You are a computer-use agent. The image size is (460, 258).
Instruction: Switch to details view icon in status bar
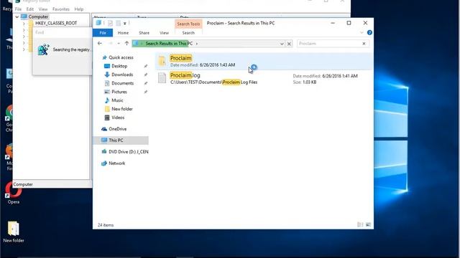point(360,224)
